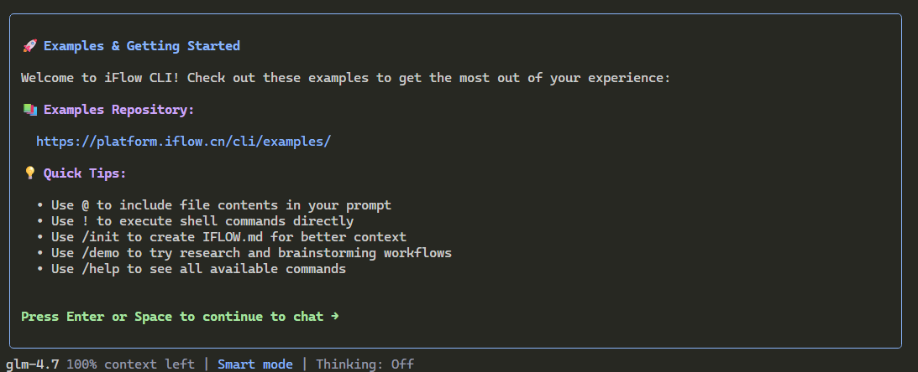Click the arrow after continue to chat
The width and height of the screenshot is (918, 372).
pyautogui.click(x=334, y=317)
